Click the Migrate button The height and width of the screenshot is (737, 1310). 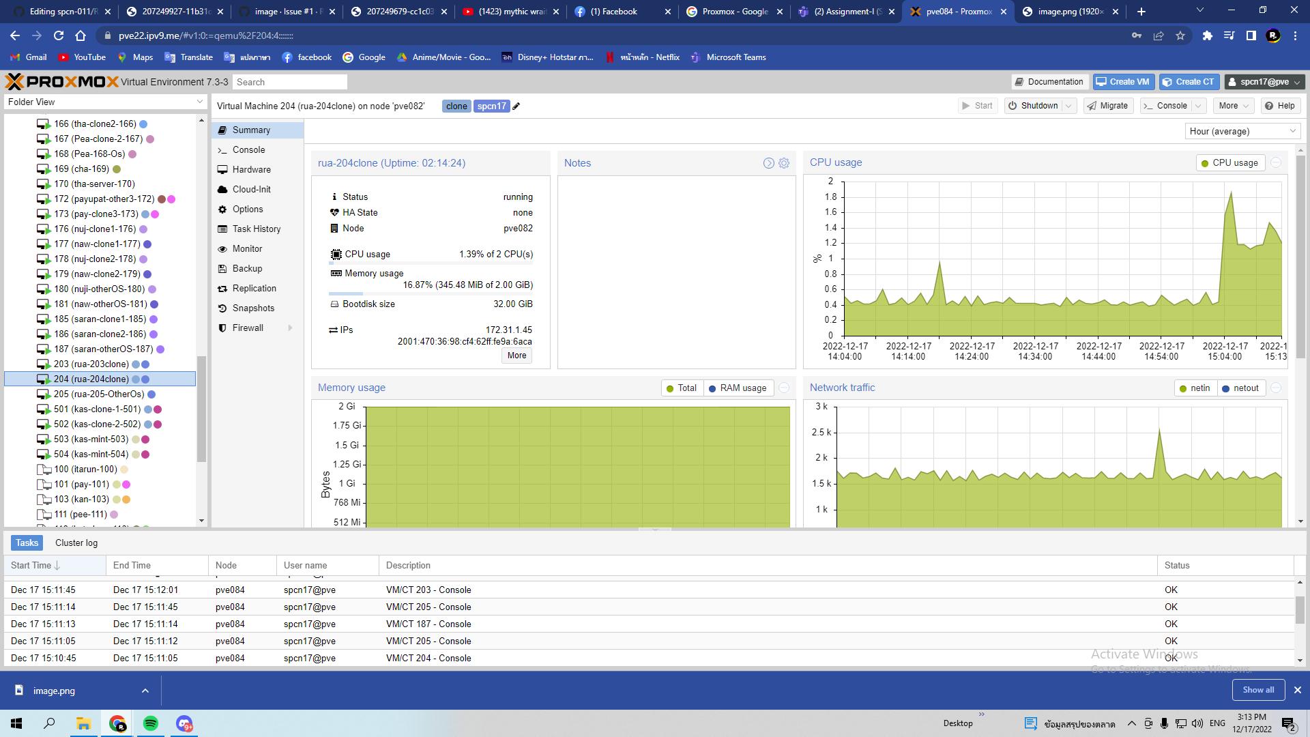[x=1108, y=106]
